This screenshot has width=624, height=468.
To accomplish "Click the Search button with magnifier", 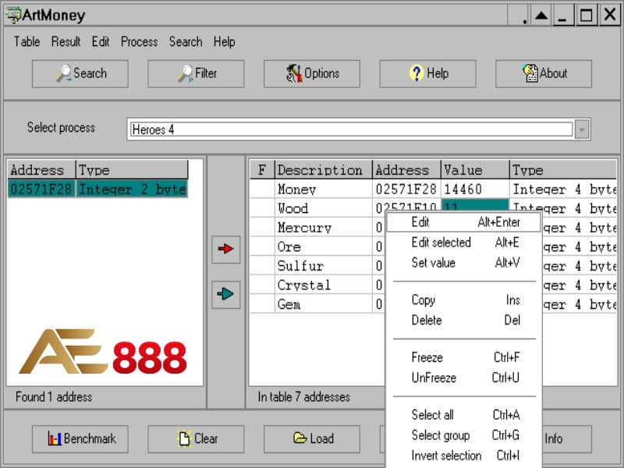I will click(x=80, y=73).
